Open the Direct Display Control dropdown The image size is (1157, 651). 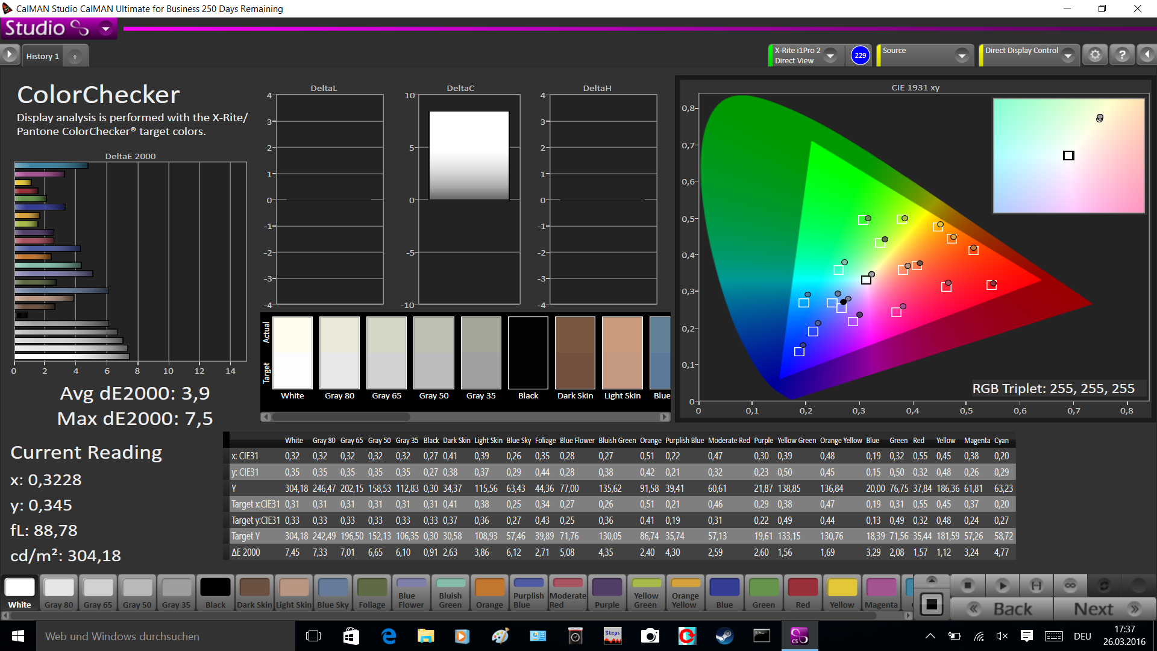1068,55
